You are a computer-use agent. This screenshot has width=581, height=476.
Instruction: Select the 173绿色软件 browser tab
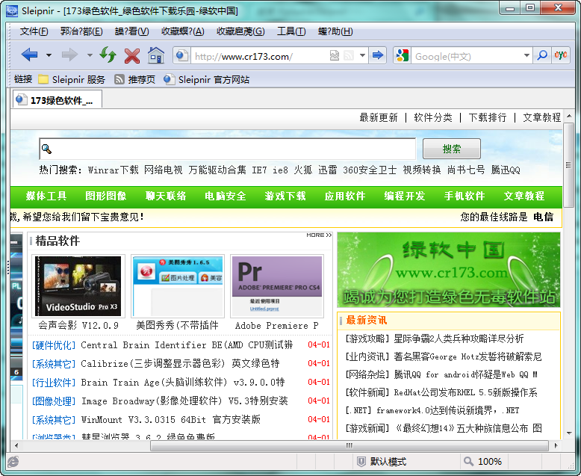(58, 100)
